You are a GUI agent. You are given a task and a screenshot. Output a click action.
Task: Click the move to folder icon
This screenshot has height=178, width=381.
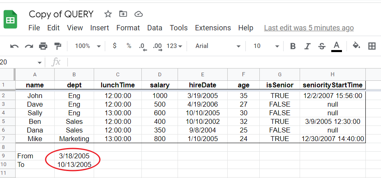123,14
